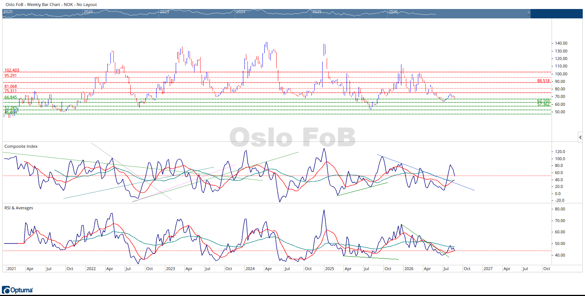Image resolution: width=585 pixels, height=296 pixels.
Task: Select the 'RSI & Averages' panel label
Action: [19, 208]
